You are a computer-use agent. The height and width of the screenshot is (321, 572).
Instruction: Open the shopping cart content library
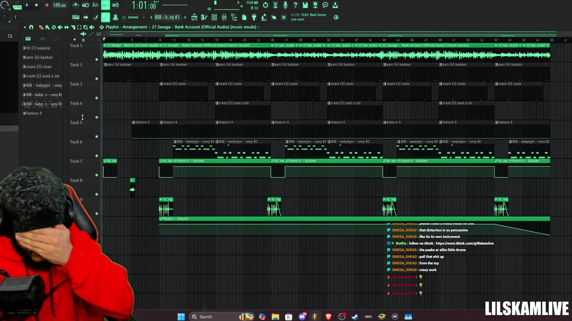283,17
